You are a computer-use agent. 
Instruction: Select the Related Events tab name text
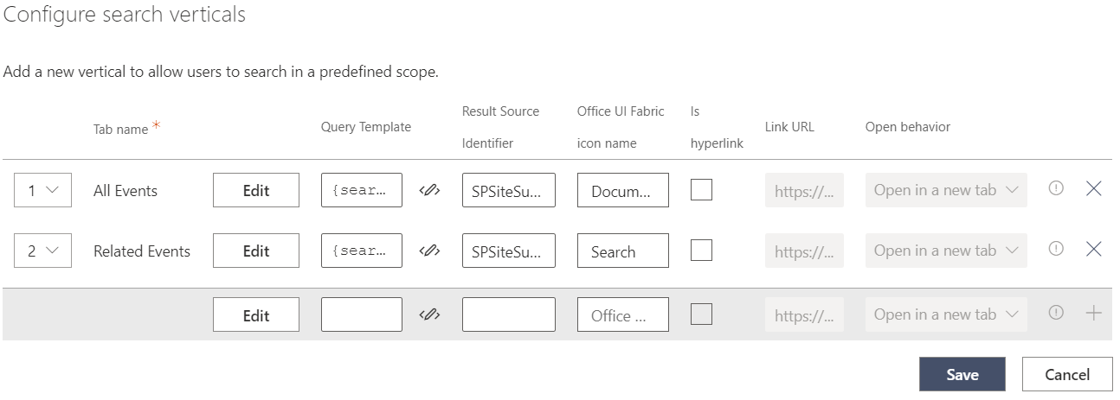[x=142, y=251]
